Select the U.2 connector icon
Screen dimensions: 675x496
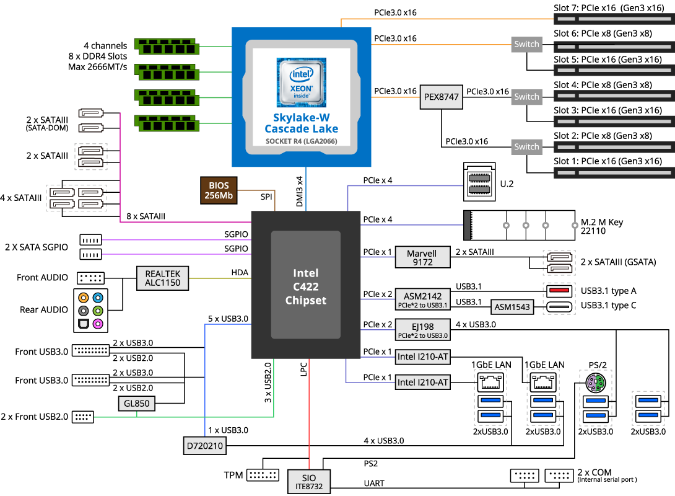pyautogui.click(x=480, y=182)
